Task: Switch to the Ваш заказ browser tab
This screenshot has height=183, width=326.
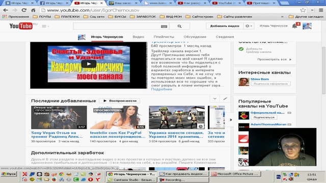Action: click(123, 3)
